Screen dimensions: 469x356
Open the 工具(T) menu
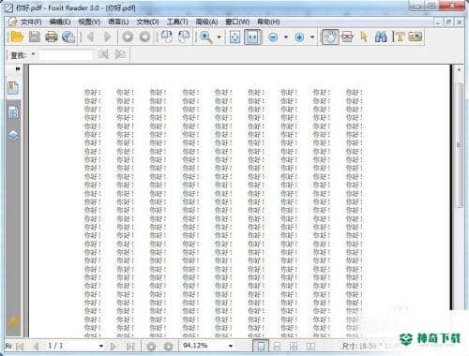177,22
